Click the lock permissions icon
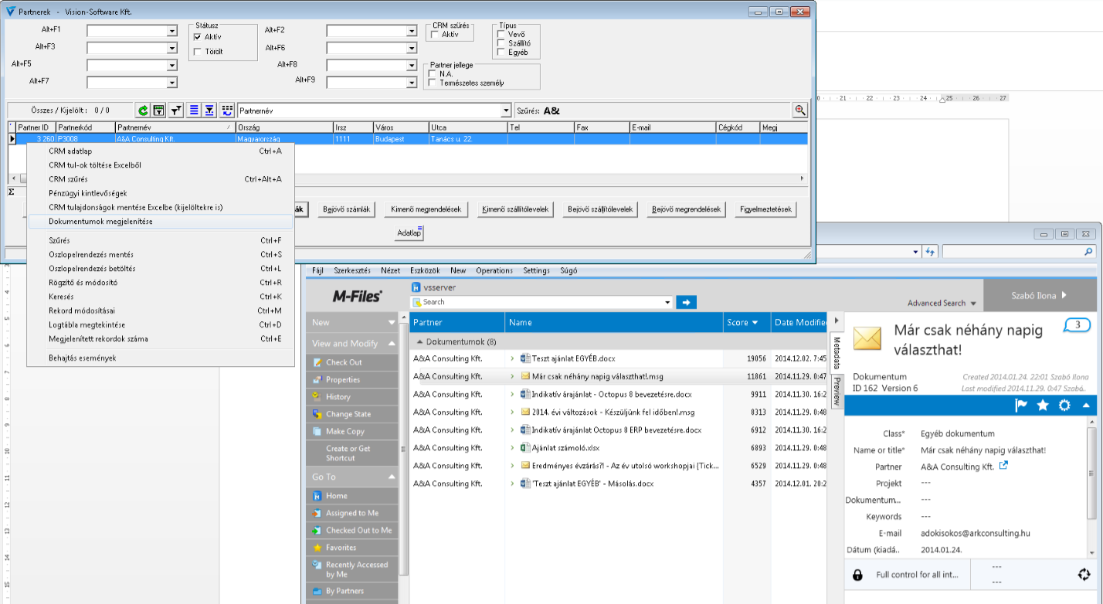This screenshot has width=1103, height=604. point(857,575)
